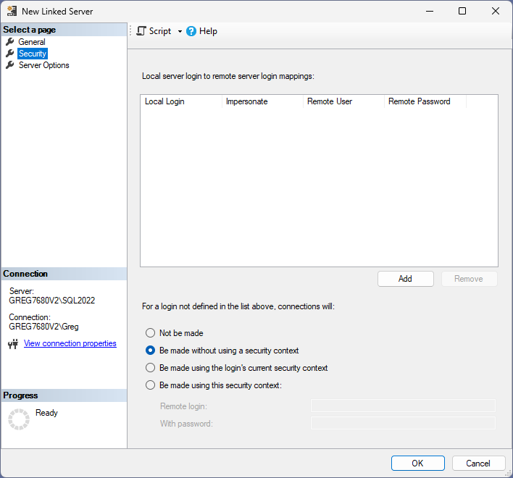Click the blue Help question mark icon
This screenshot has width=513, height=478.
tap(191, 31)
